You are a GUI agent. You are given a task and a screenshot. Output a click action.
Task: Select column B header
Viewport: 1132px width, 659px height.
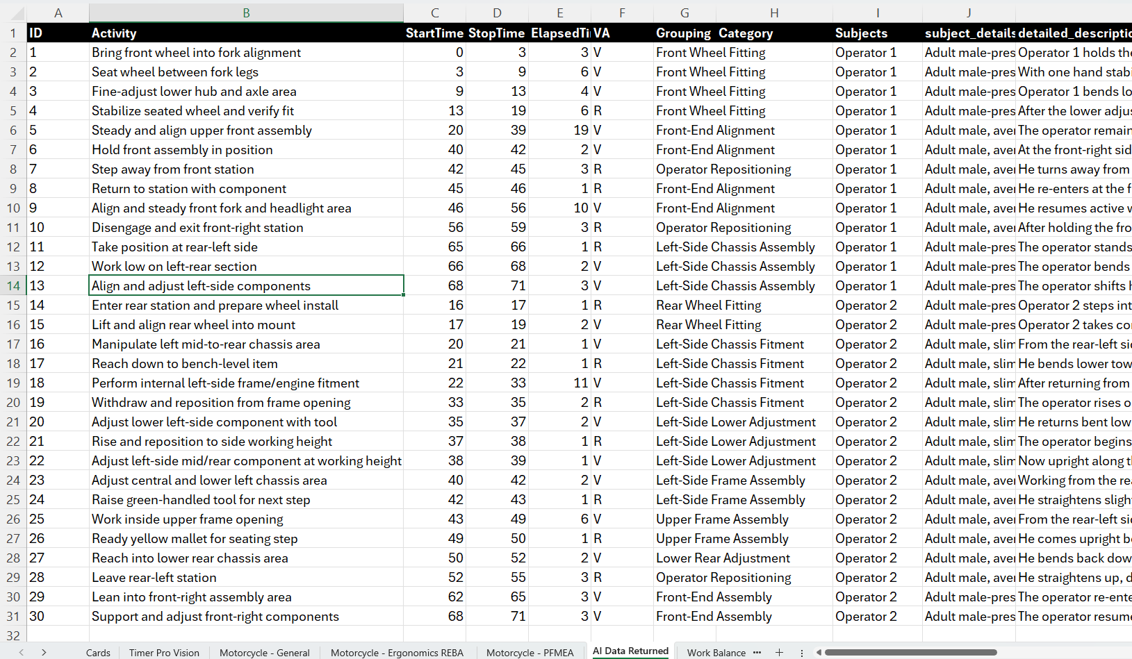coord(246,12)
